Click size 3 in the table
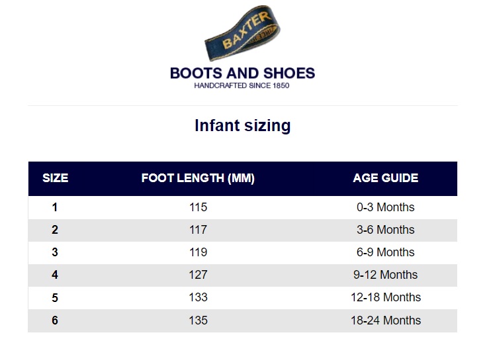487x345 pixels. pyautogui.click(x=55, y=252)
